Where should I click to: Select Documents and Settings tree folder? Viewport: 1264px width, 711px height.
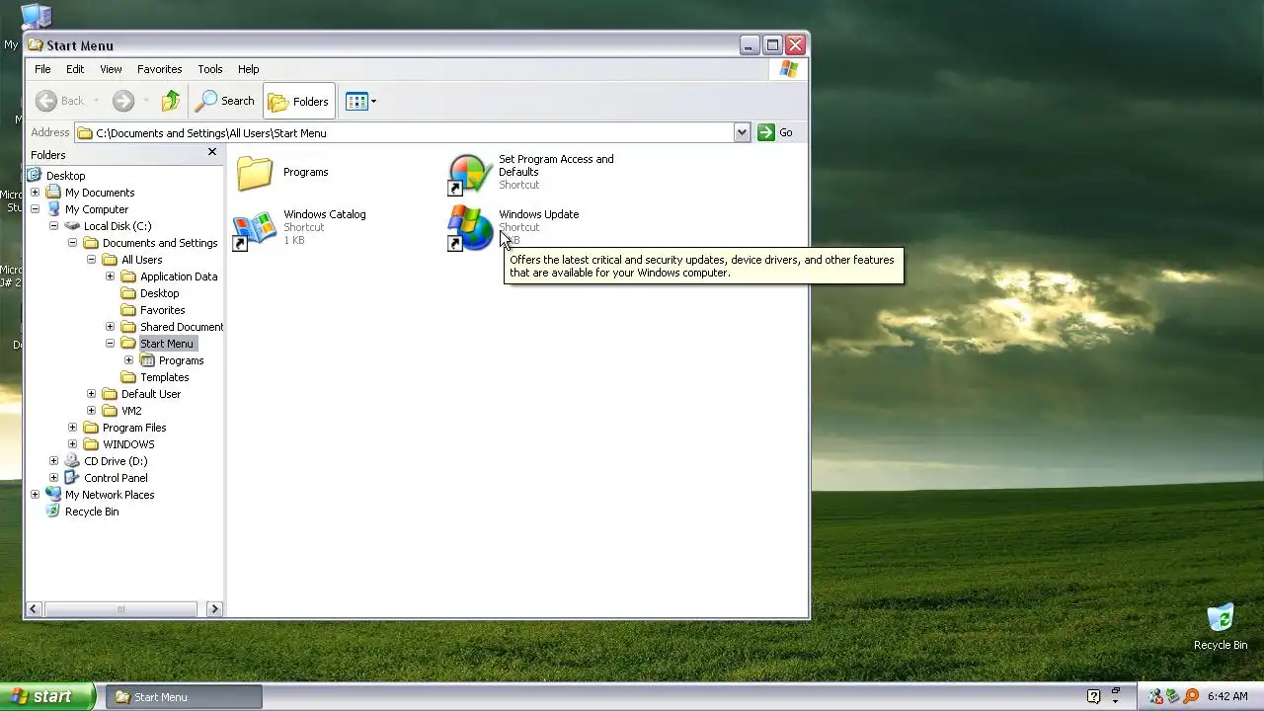point(160,243)
